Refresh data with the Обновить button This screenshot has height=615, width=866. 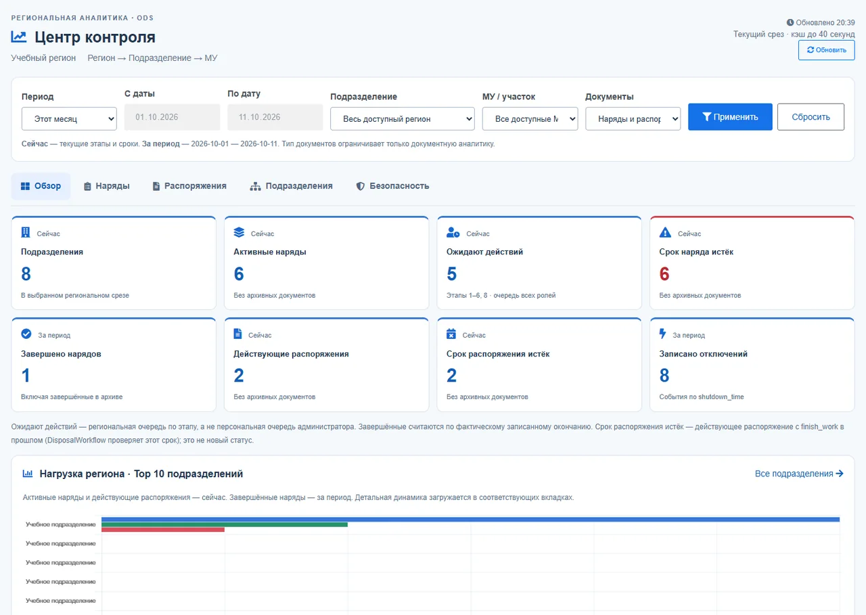(x=826, y=50)
